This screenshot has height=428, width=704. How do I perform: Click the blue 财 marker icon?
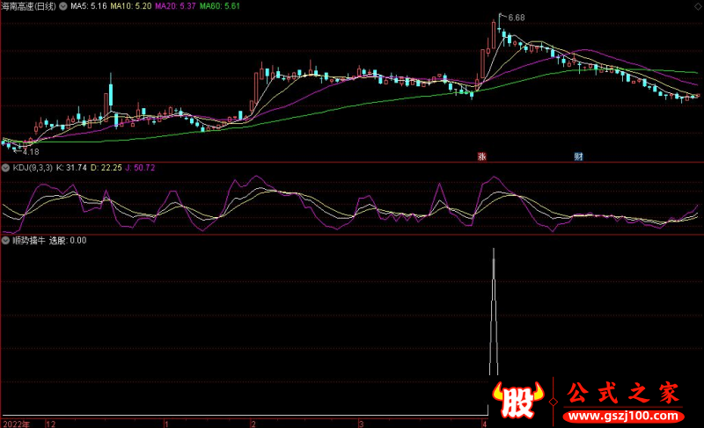coord(579,157)
